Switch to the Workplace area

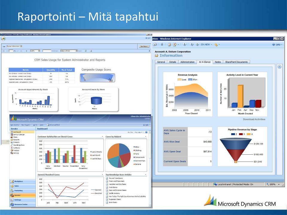pos(23,181)
